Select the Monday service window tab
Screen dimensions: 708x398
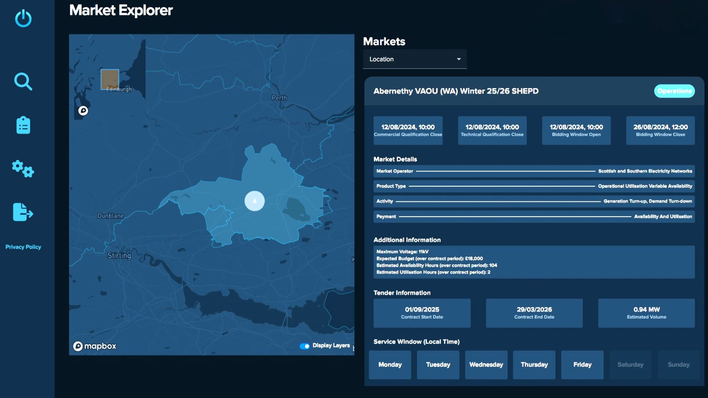point(390,365)
